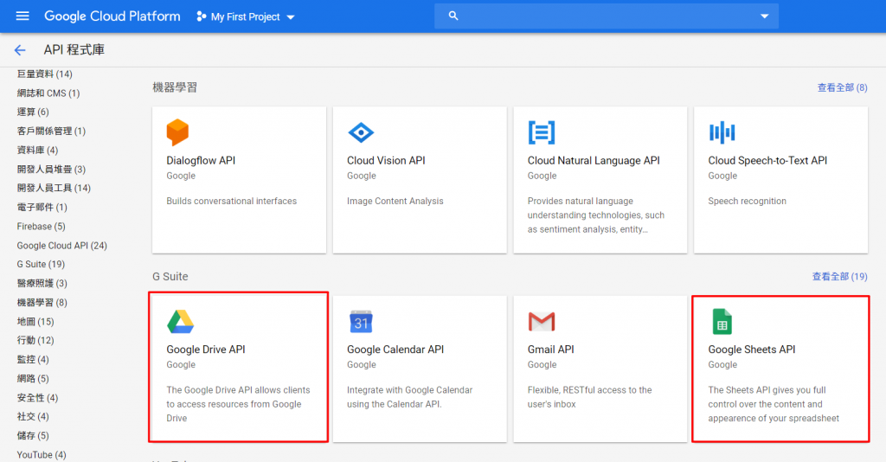Expand the search bar dropdown arrow
This screenshot has width=886, height=462.
point(764,16)
